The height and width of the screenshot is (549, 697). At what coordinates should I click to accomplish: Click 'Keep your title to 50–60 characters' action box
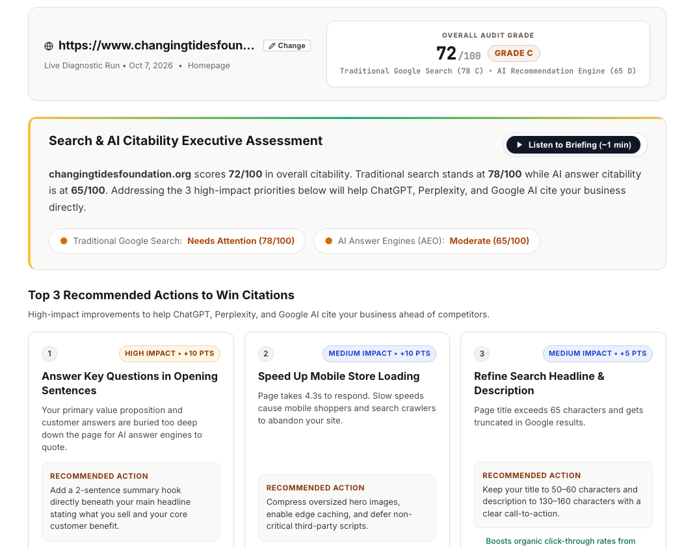click(x=563, y=495)
